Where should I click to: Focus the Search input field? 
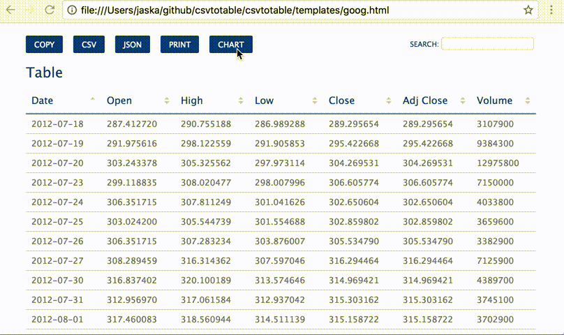click(487, 44)
